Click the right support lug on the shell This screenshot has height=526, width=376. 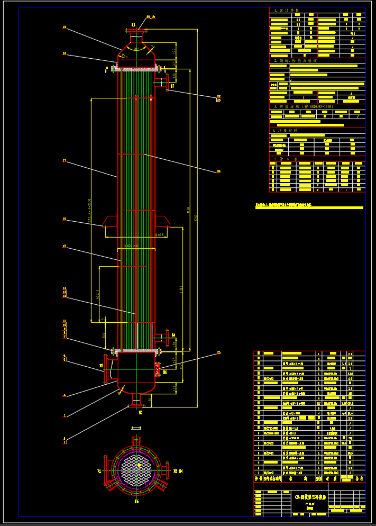(162, 220)
